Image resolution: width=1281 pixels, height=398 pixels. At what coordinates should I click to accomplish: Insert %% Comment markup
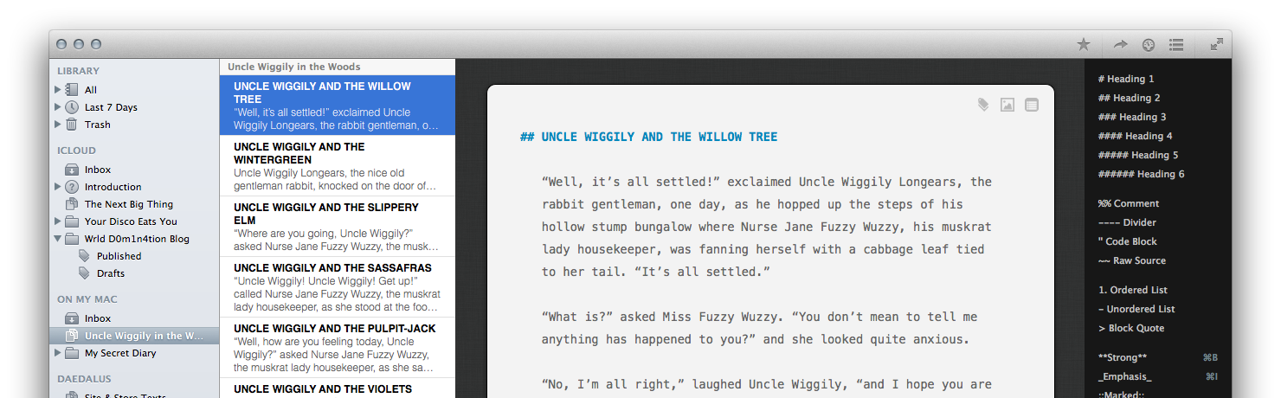pyautogui.click(x=1129, y=203)
